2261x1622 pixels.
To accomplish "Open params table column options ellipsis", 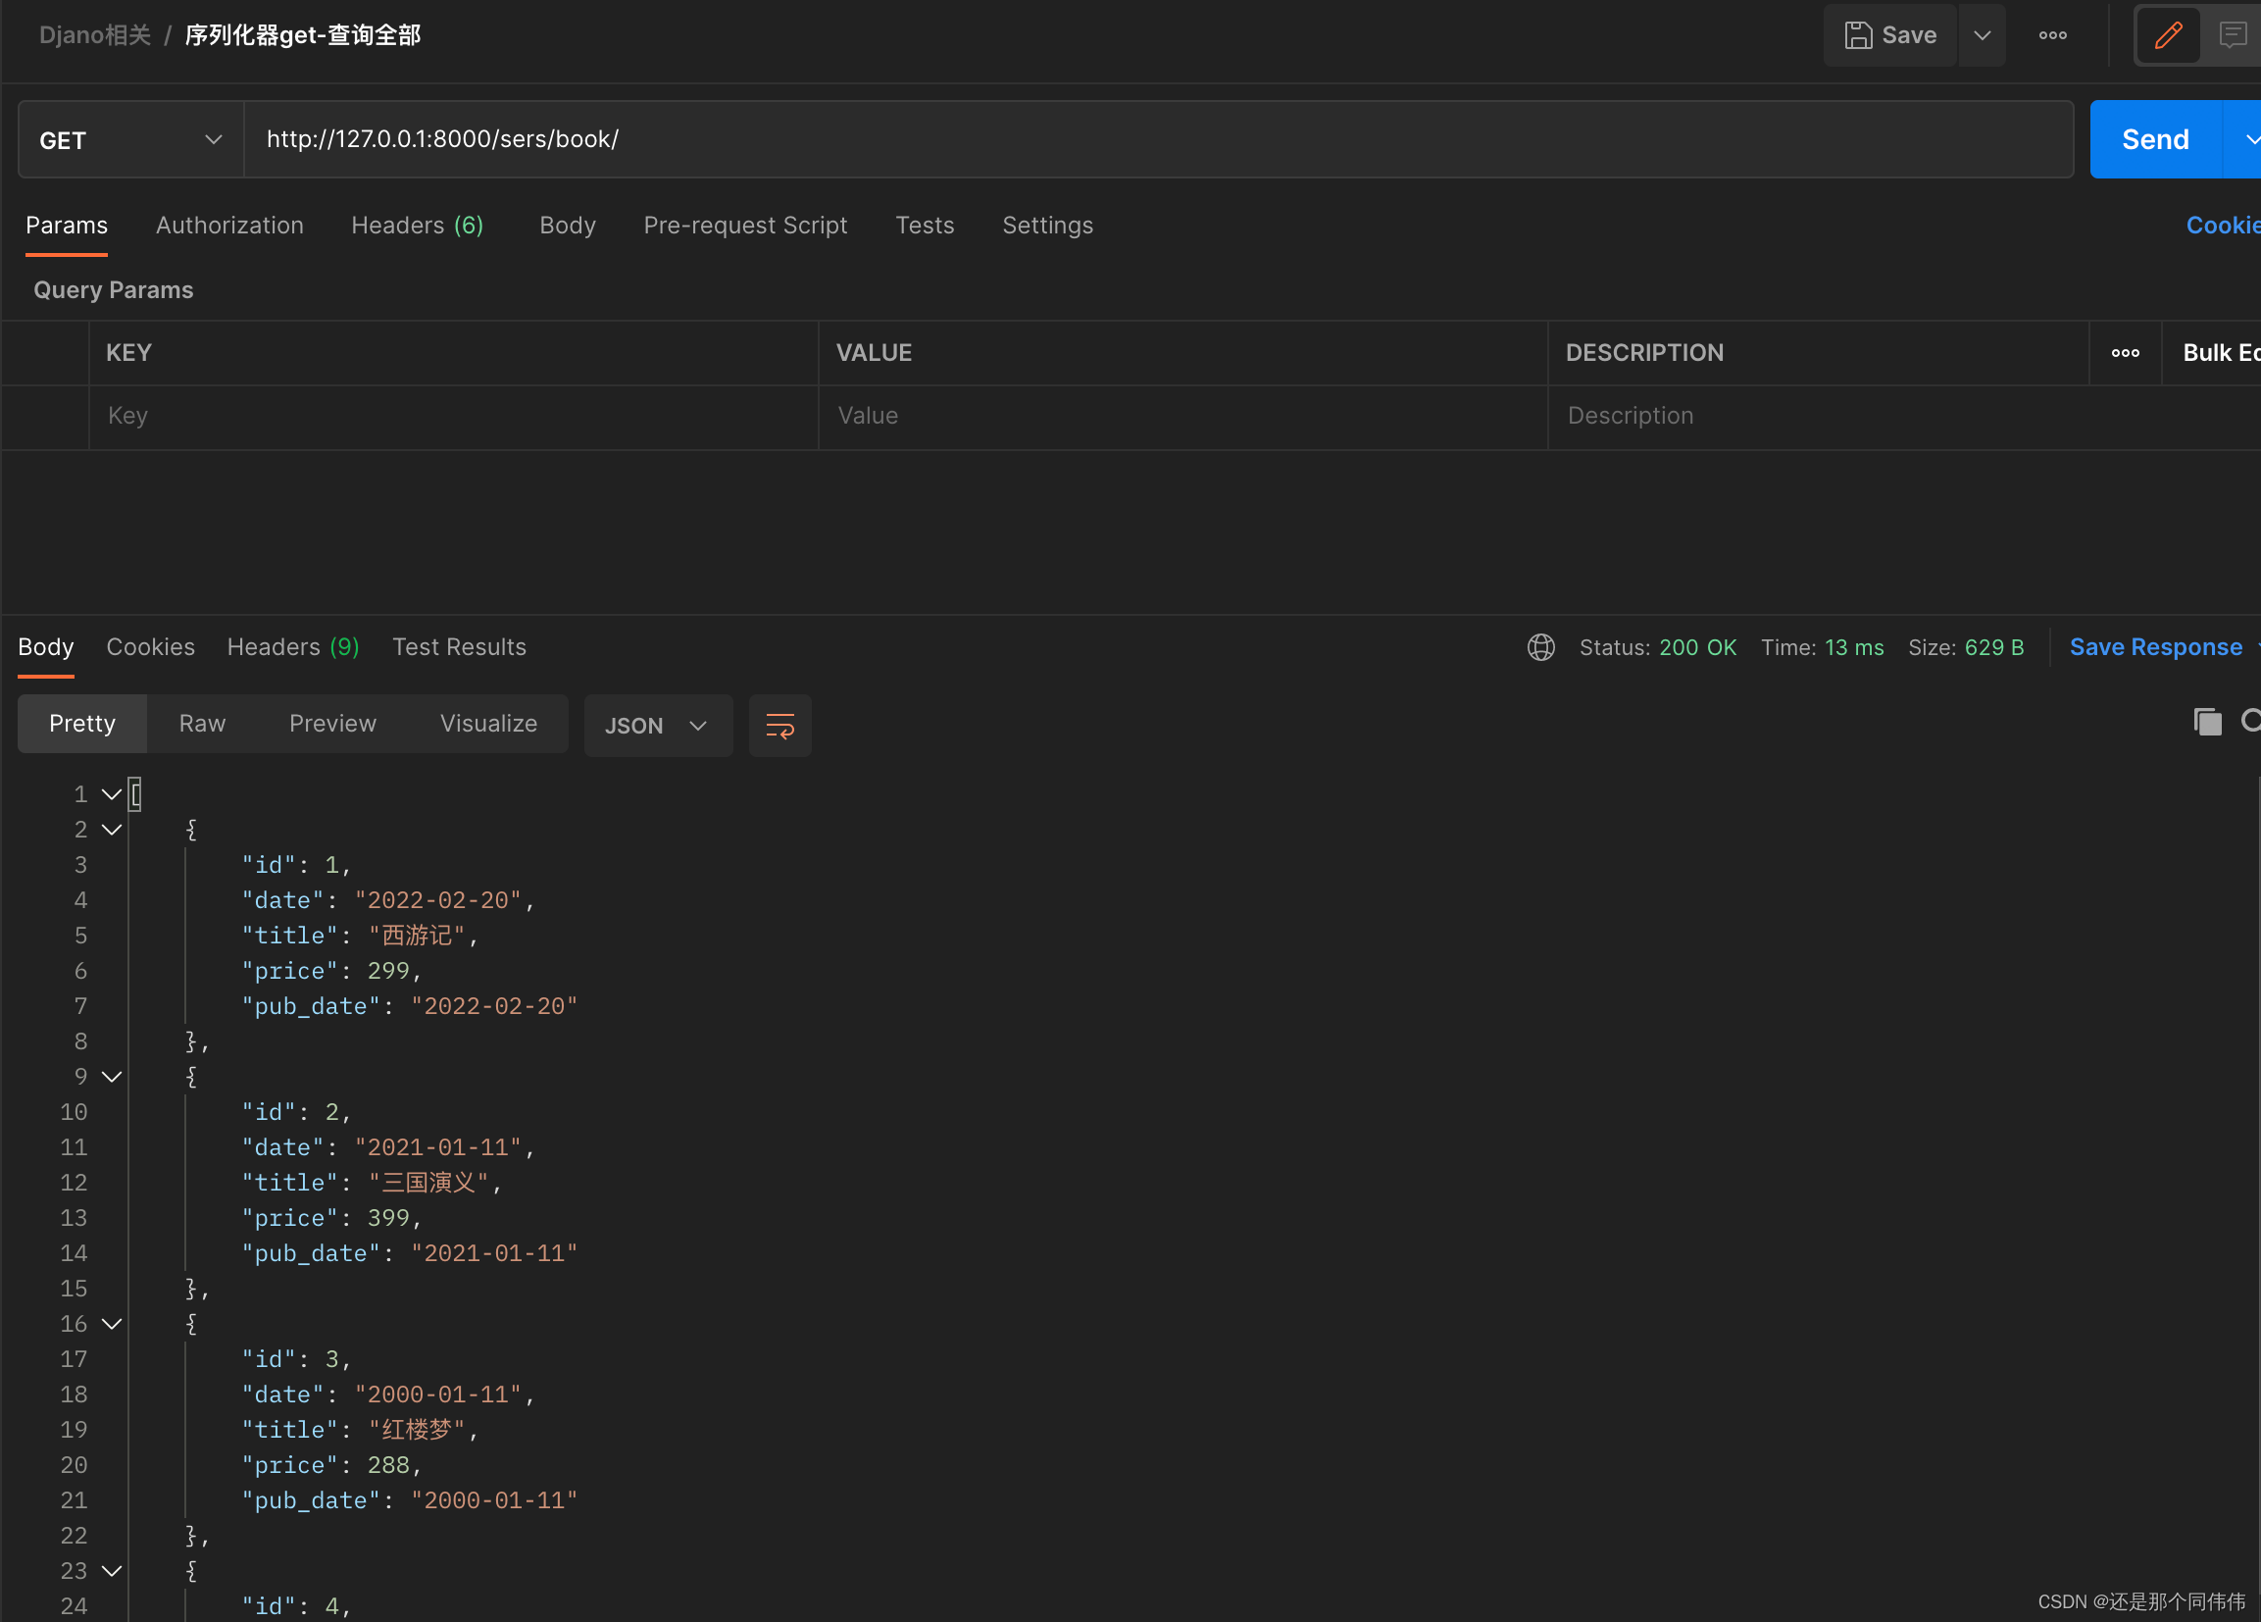I will 2125,353.
